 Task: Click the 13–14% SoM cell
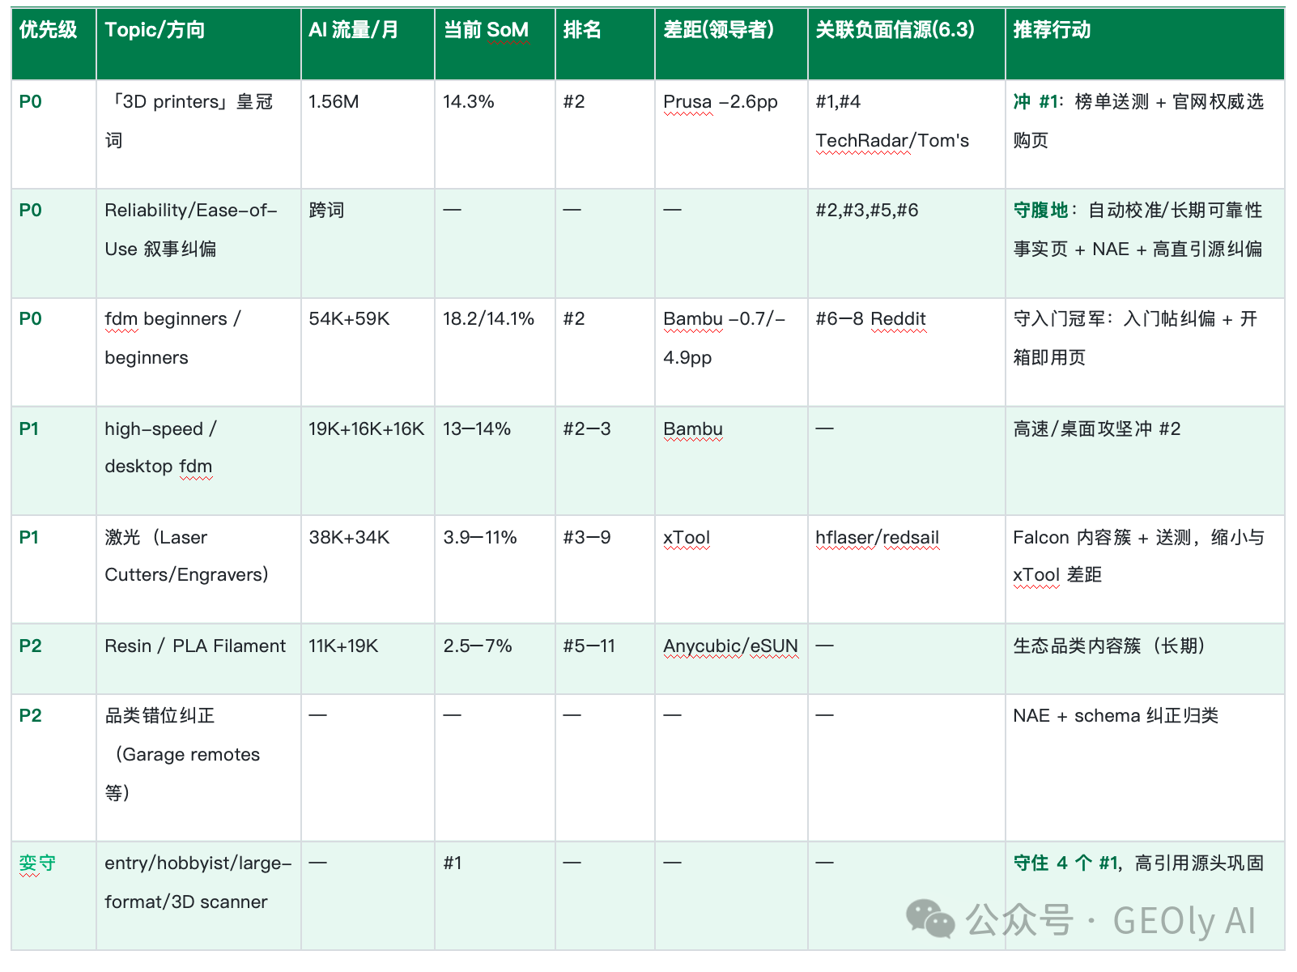(495, 460)
